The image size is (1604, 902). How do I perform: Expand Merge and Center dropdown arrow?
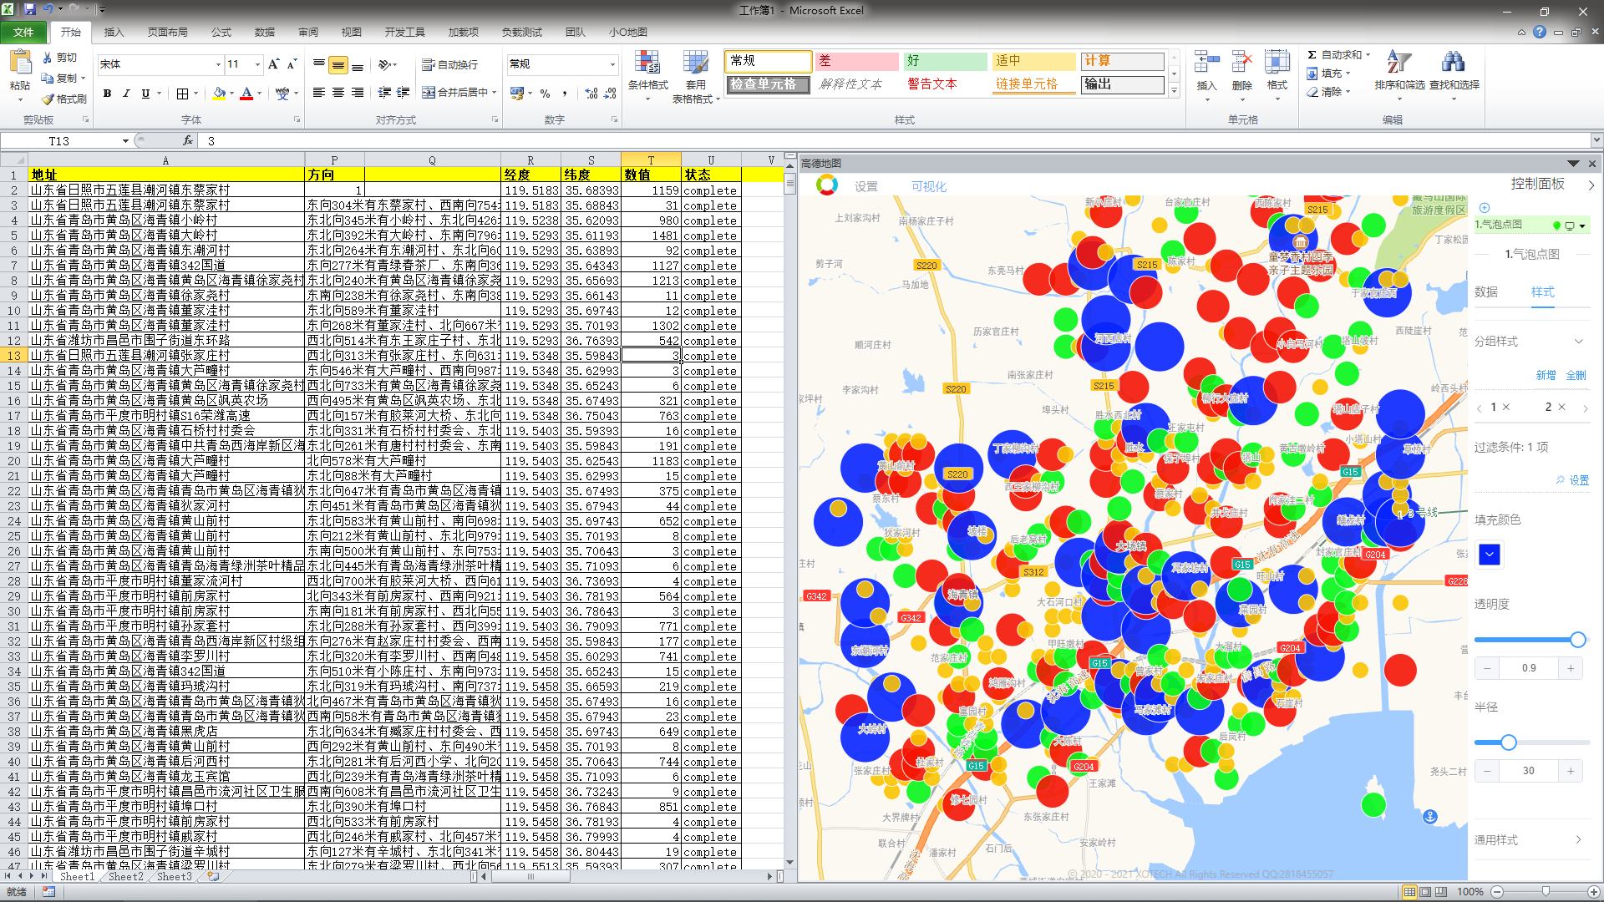point(495,93)
